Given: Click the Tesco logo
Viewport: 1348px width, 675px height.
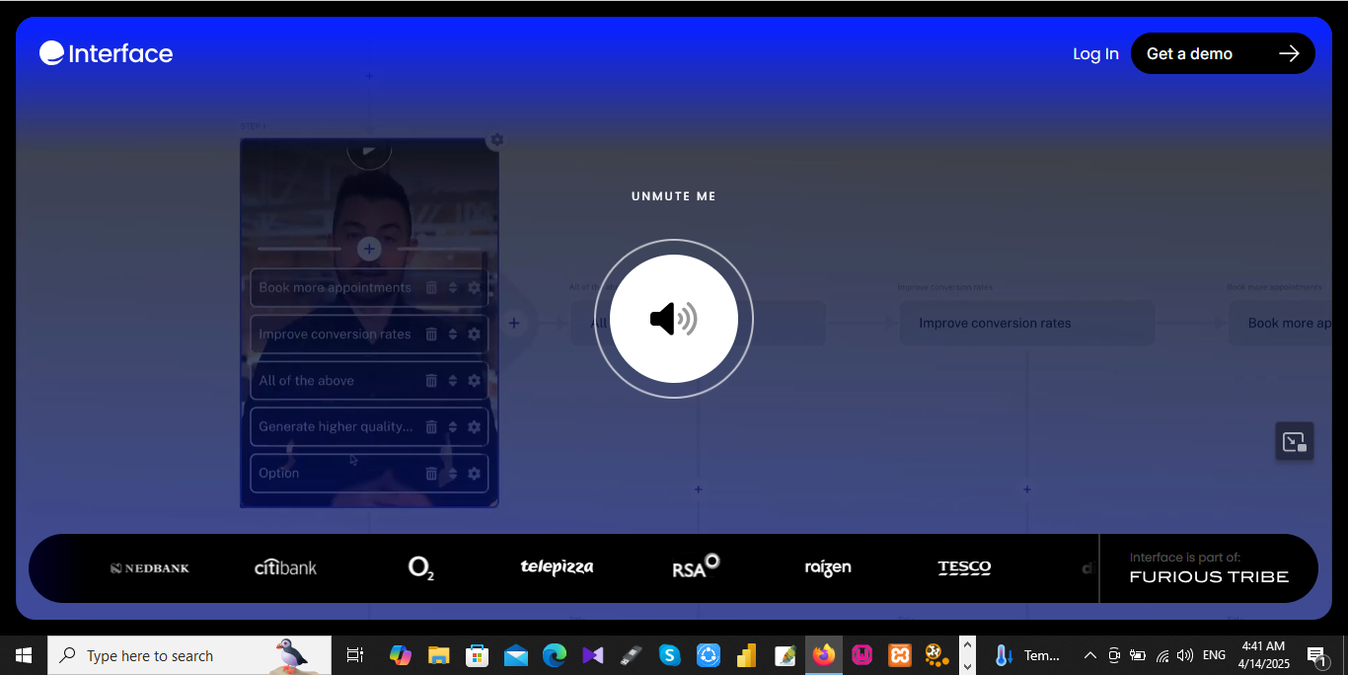Looking at the screenshot, I should pos(964,567).
